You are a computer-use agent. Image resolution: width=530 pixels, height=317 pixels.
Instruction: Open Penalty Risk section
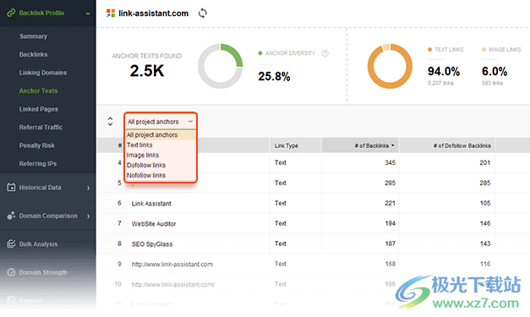point(37,145)
